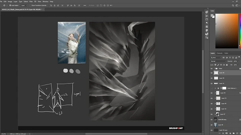Hide the selected Layer 88
This screenshot has height=135, width=241.
click(x=212, y=73)
